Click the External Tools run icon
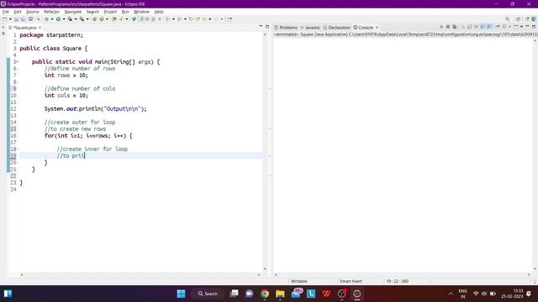 coord(82,19)
